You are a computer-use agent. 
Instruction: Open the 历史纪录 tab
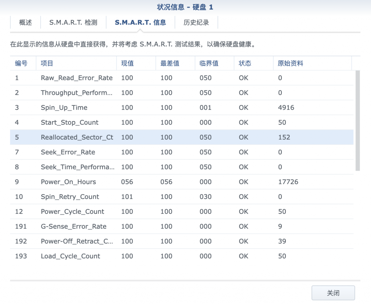coord(196,22)
